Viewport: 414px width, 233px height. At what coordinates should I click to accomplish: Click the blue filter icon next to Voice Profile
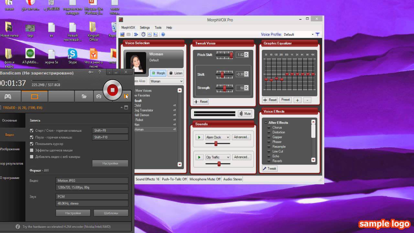tap(318, 34)
